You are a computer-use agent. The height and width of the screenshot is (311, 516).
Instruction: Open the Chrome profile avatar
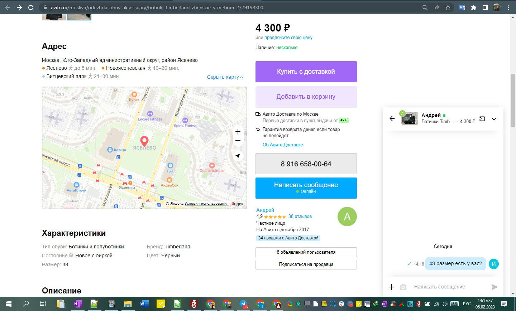point(497,8)
